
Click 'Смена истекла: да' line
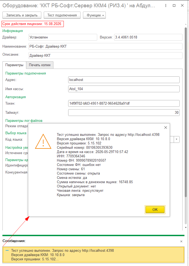[72, 178]
